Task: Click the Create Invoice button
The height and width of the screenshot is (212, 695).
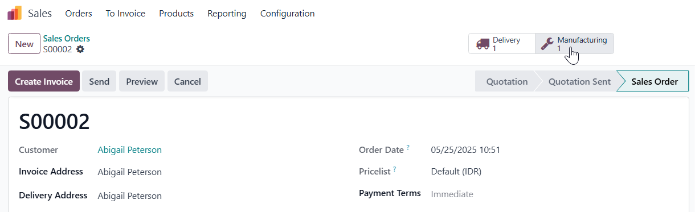Action: 44,81
